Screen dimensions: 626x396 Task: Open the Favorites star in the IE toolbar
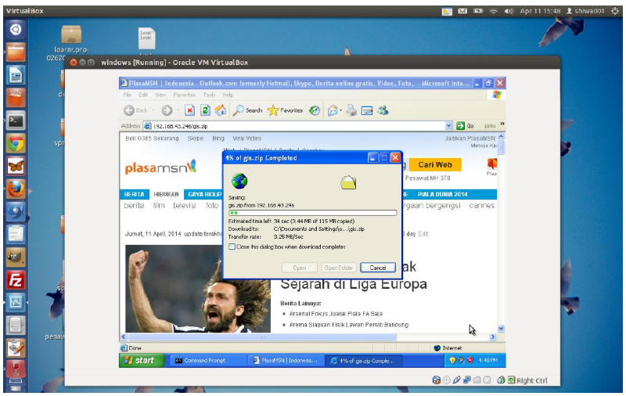(x=285, y=110)
